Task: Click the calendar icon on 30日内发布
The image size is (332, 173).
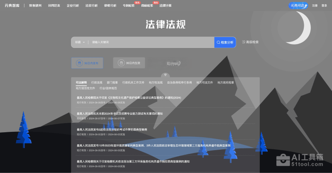Action: pos(79,63)
